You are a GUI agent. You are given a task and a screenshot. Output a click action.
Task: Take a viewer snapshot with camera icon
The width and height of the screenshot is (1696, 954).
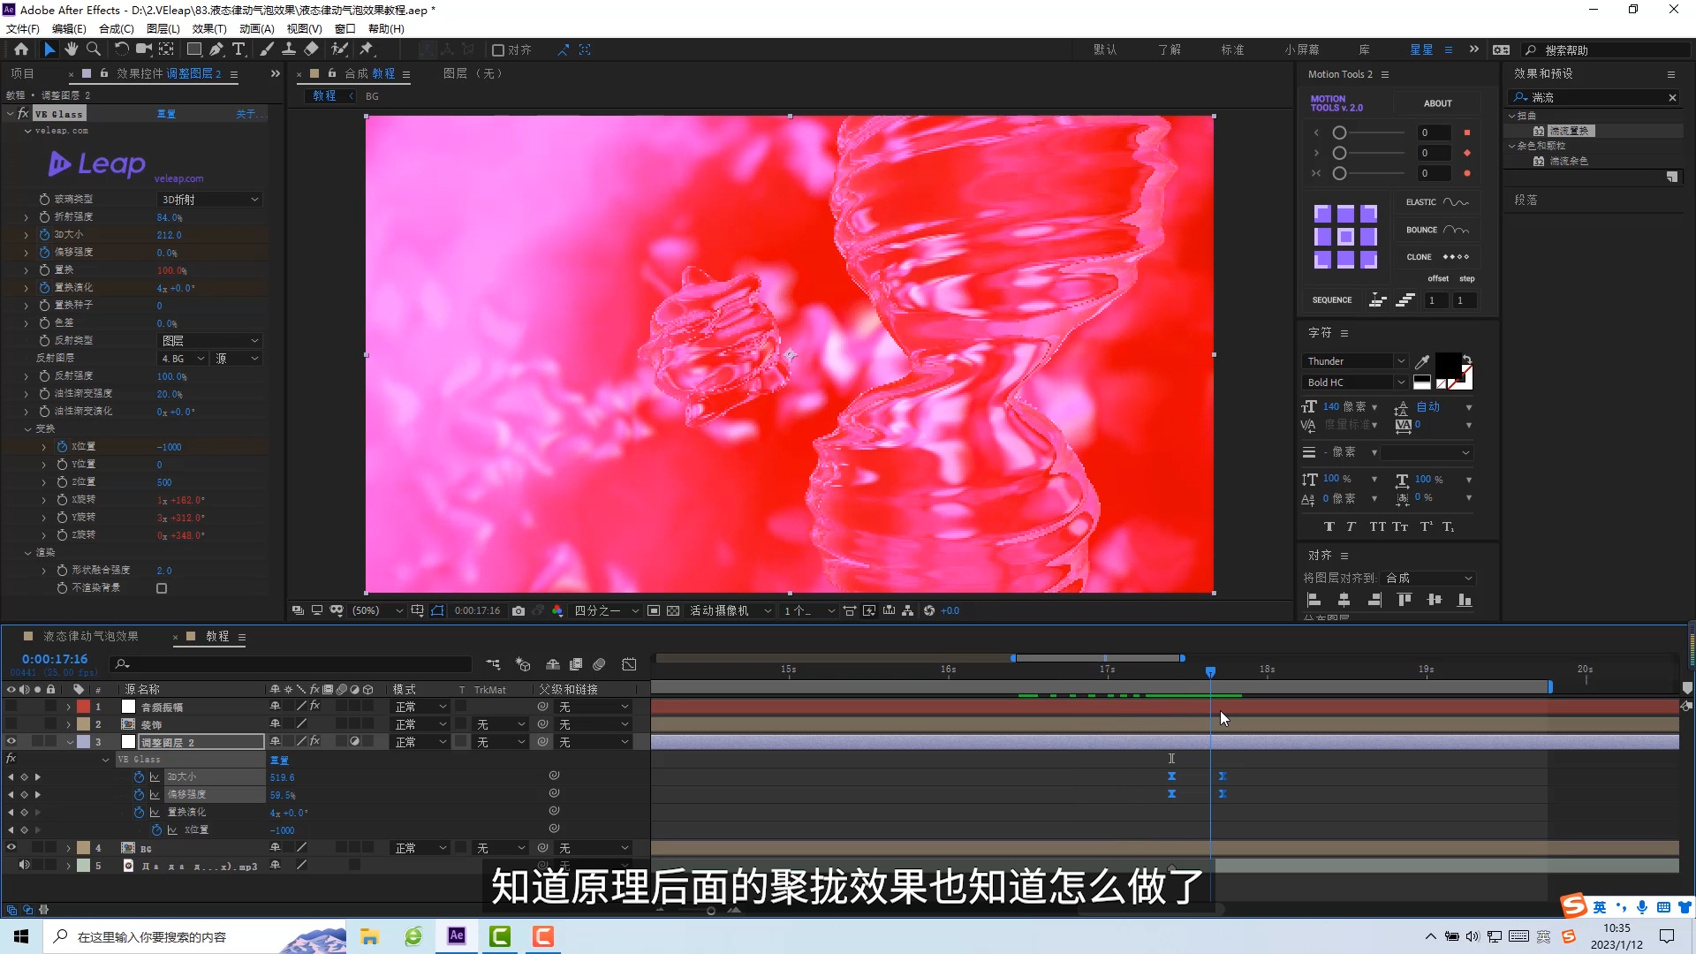(519, 610)
